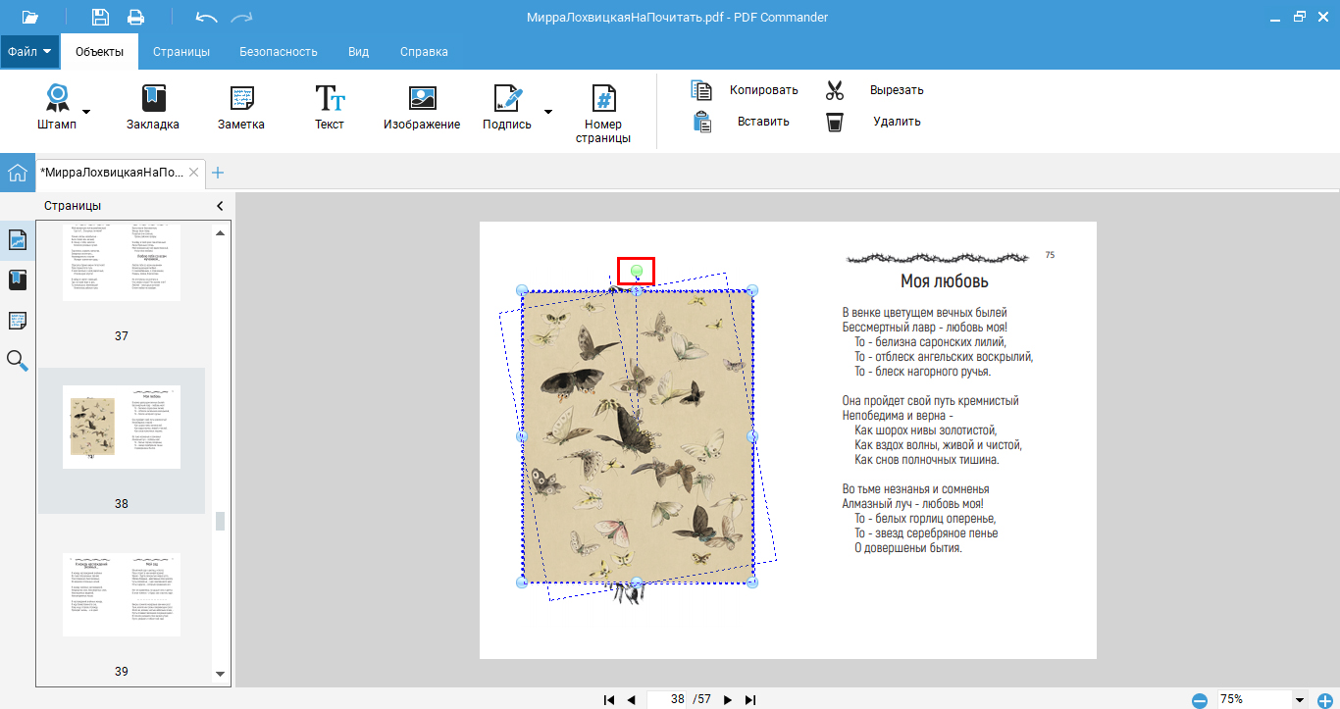Viewport: 1340px width, 709px height.
Task: Open the 75% zoom level dropdown
Action: pyautogui.click(x=1301, y=700)
